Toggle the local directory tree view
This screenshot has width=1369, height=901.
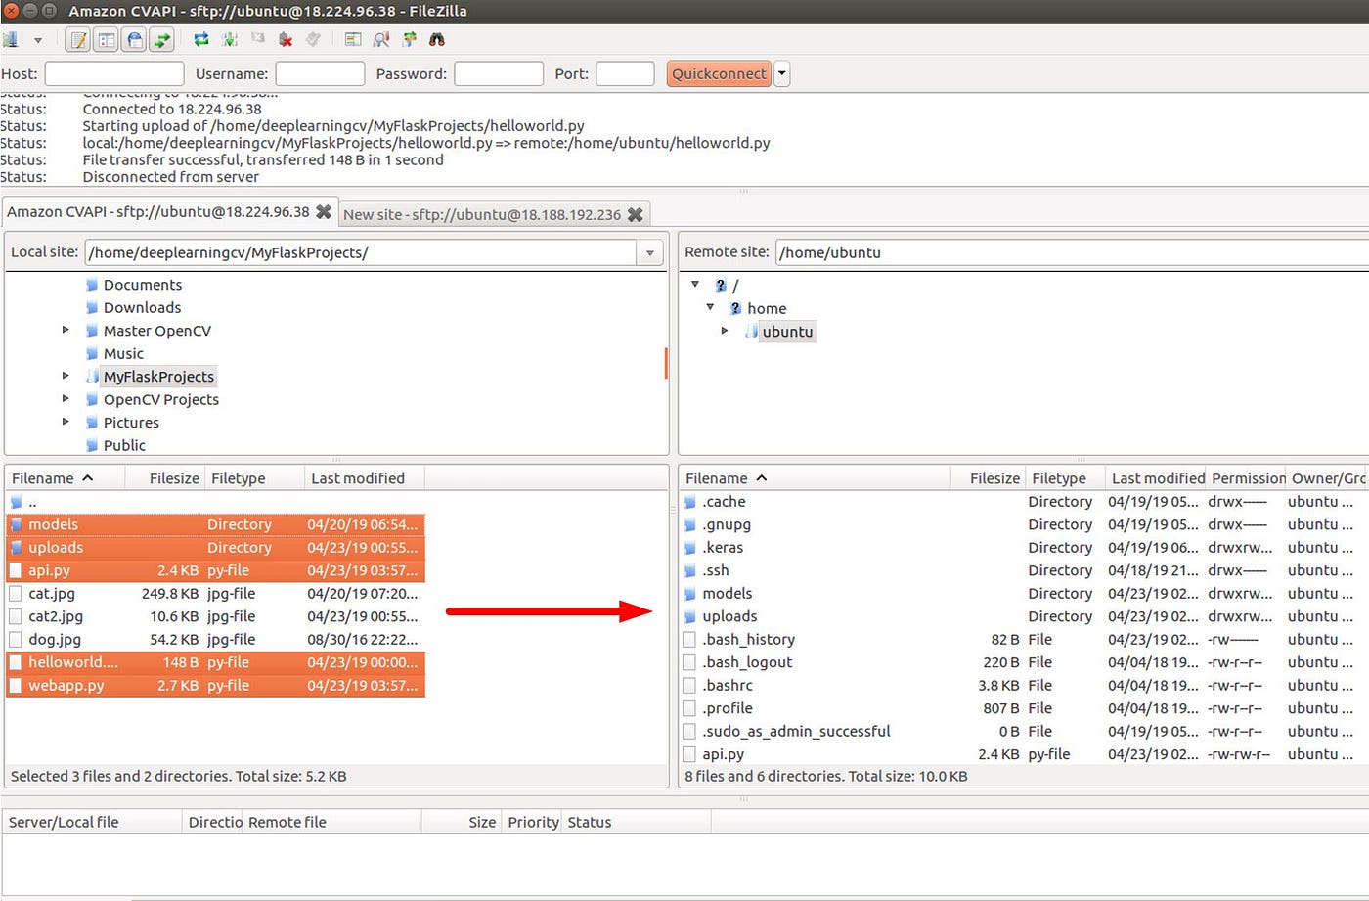point(104,39)
